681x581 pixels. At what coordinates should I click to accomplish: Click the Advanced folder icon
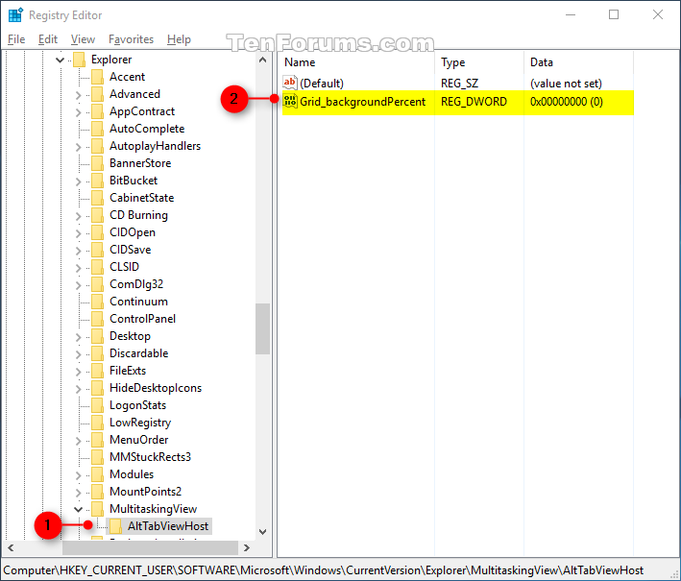(98, 94)
